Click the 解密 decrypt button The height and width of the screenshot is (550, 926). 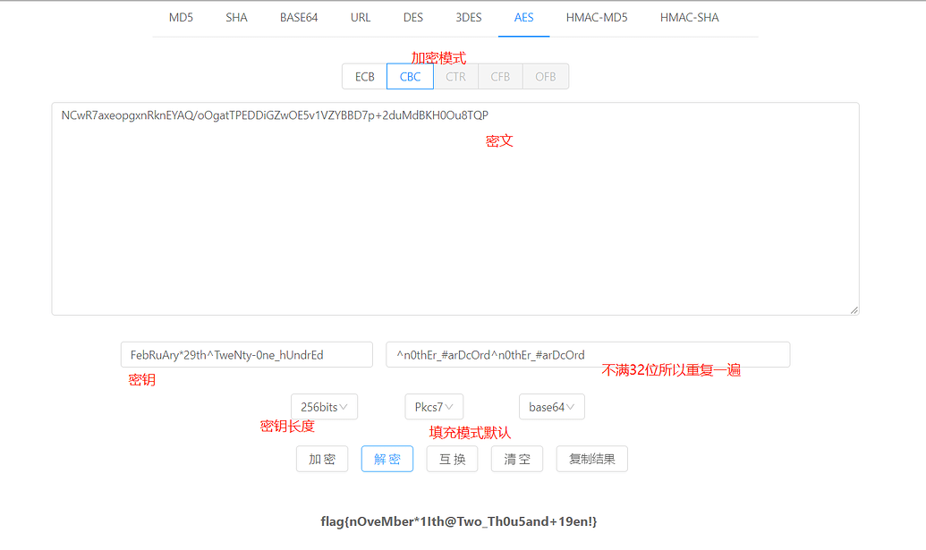point(387,459)
